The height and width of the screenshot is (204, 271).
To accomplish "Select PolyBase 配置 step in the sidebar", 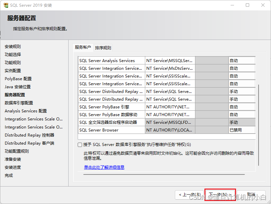I will pyautogui.click(x=18, y=79).
